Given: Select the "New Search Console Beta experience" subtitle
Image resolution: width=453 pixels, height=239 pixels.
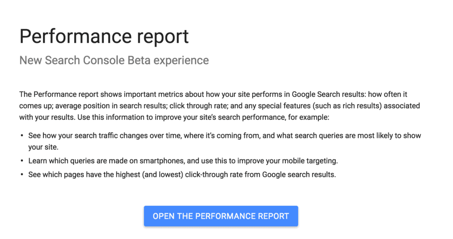Looking at the screenshot, I should pos(114,61).
